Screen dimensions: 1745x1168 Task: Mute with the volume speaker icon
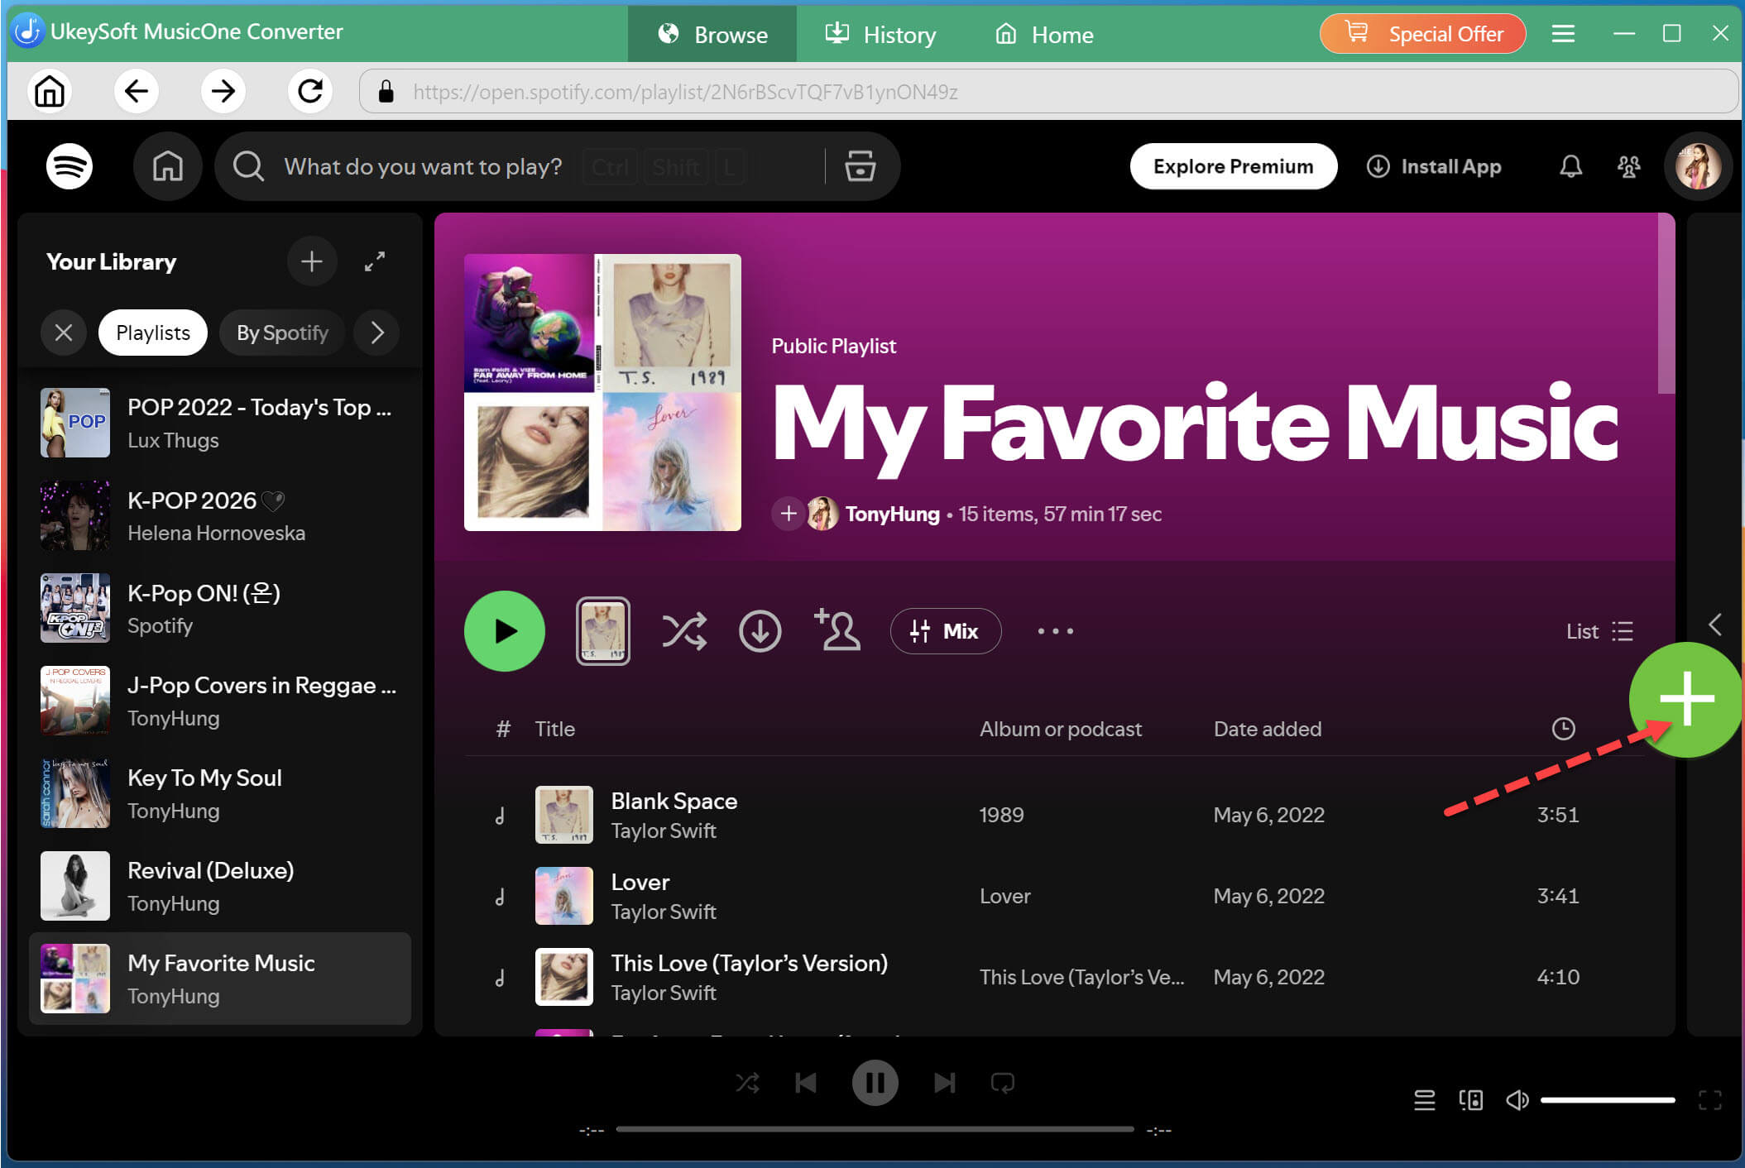click(1517, 1100)
